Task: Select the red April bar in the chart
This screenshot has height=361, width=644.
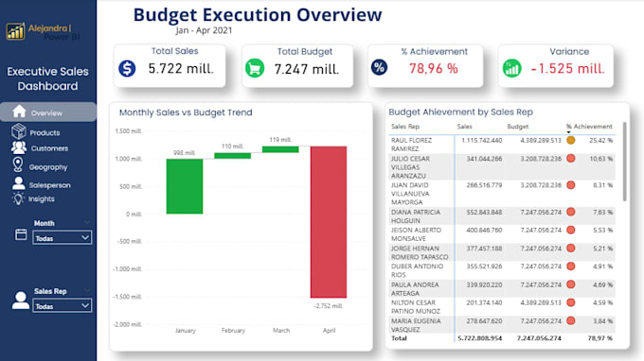Action: [329, 222]
